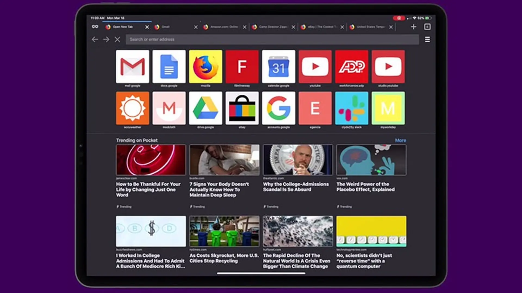Close the United States tab
Image resolution: width=522 pixels, height=293 pixels.
tap(391, 27)
